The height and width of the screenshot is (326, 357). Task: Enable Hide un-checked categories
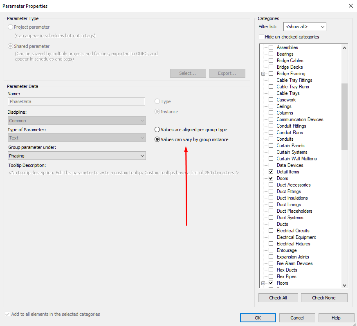(x=261, y=37)
